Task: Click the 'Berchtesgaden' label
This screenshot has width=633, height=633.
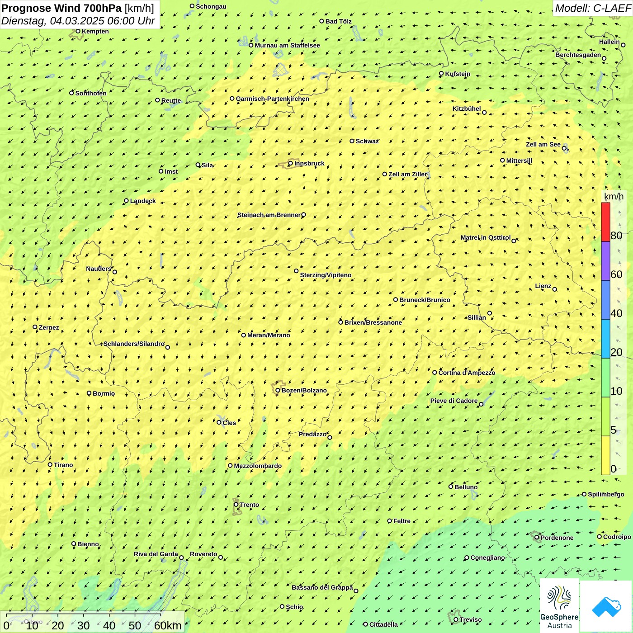Action: pos(578,55)
